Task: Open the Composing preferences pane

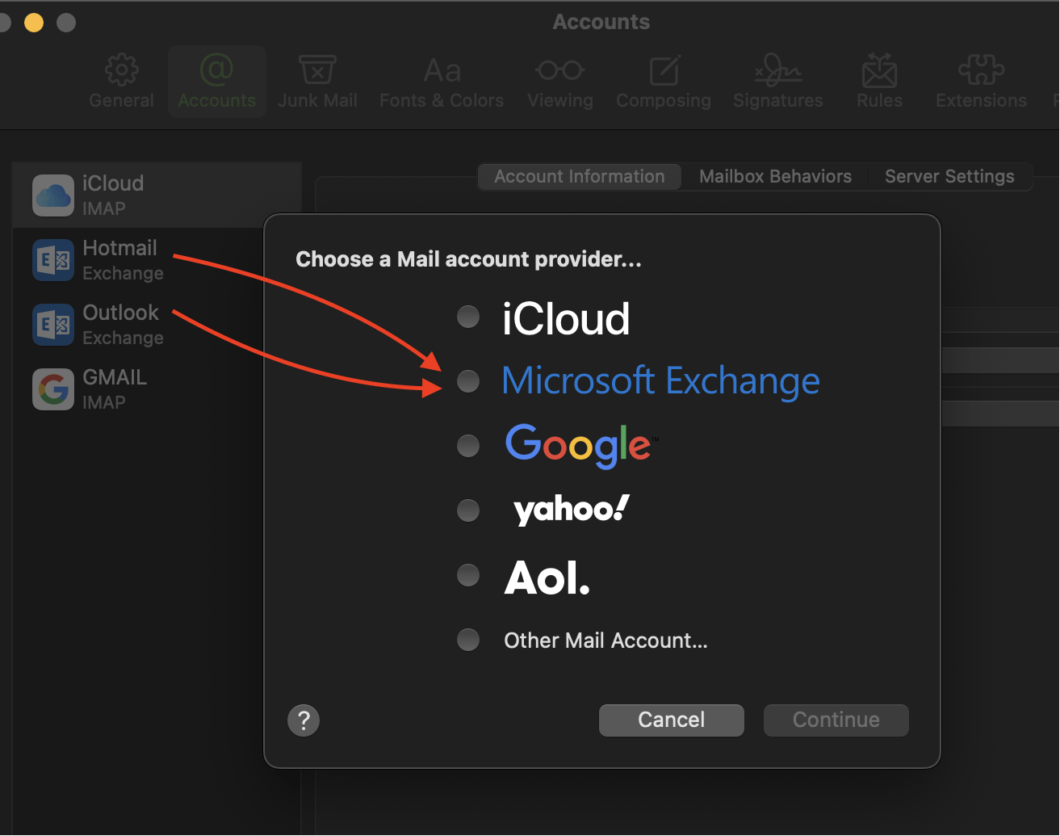Action: (x=664, y=82)
